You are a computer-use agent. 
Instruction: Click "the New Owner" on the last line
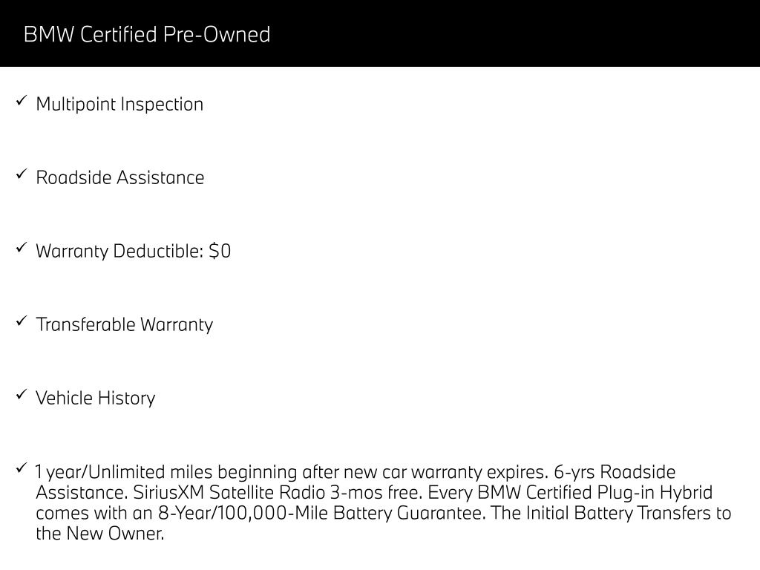(99, 533)
